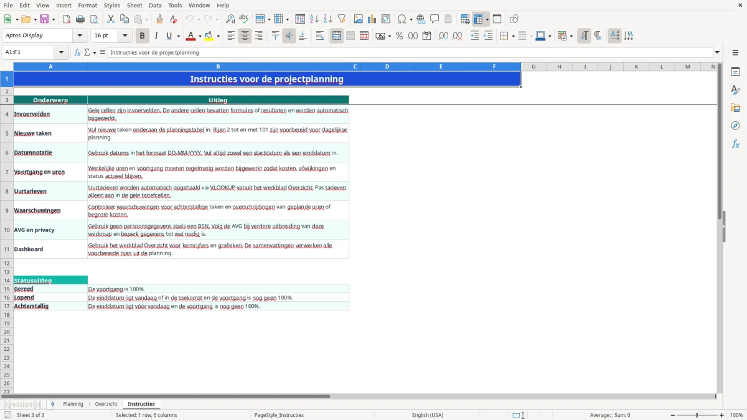
Task: Copy the selected cells
Action: [125, 19]
